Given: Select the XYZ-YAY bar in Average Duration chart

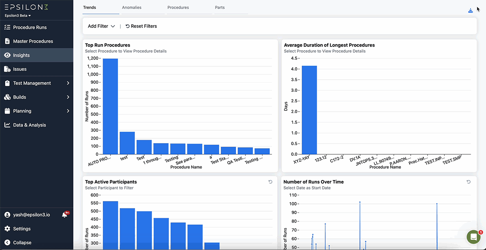Looking at the screenshot, I should pos(309,110).
